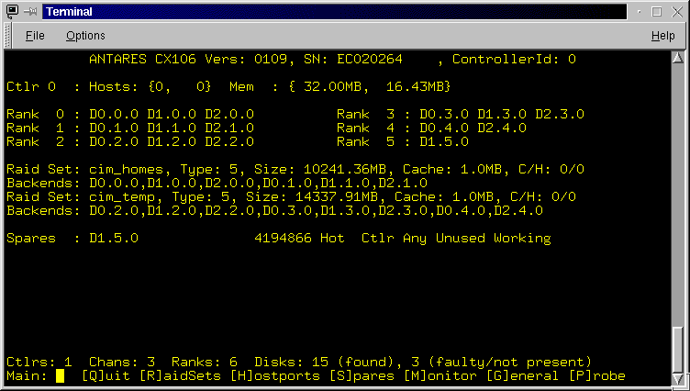Open the Options menu
This screenshot has width=690, height=391.
85,36
